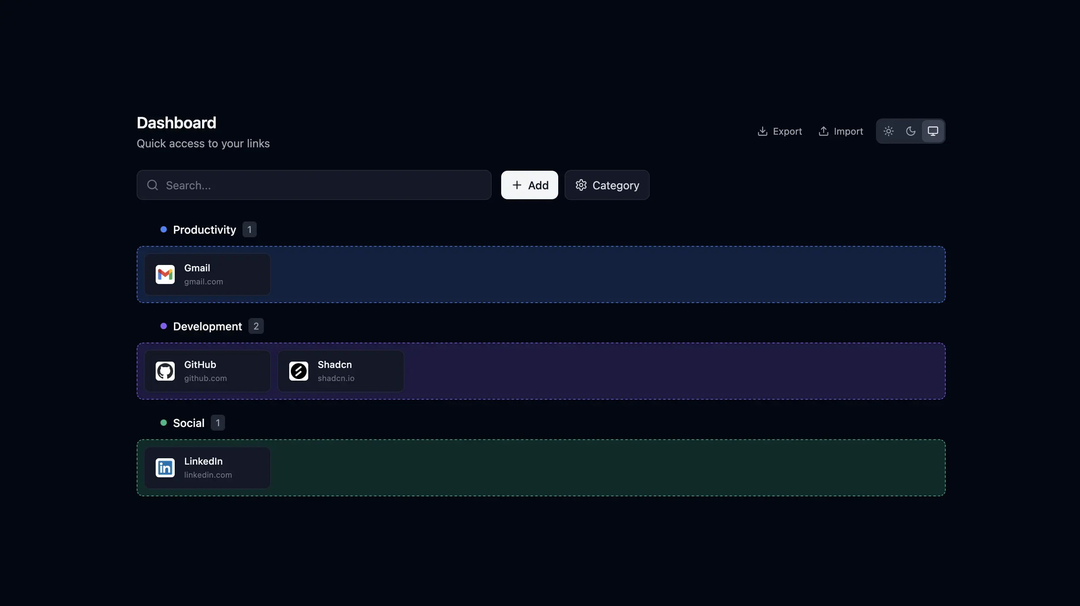Click the Shadcn logo icon
1080x606 pixels.
tap(298, 371)
